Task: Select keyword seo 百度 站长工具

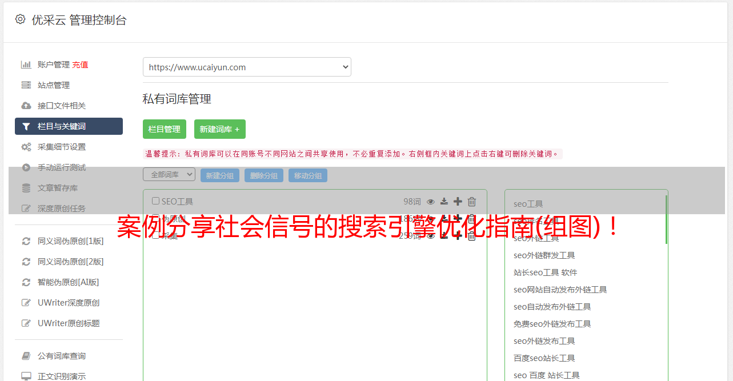Action: (x=547, y=375)
